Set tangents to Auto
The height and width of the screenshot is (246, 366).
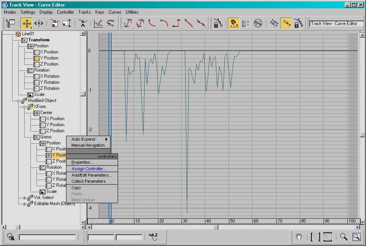[128, 23]
